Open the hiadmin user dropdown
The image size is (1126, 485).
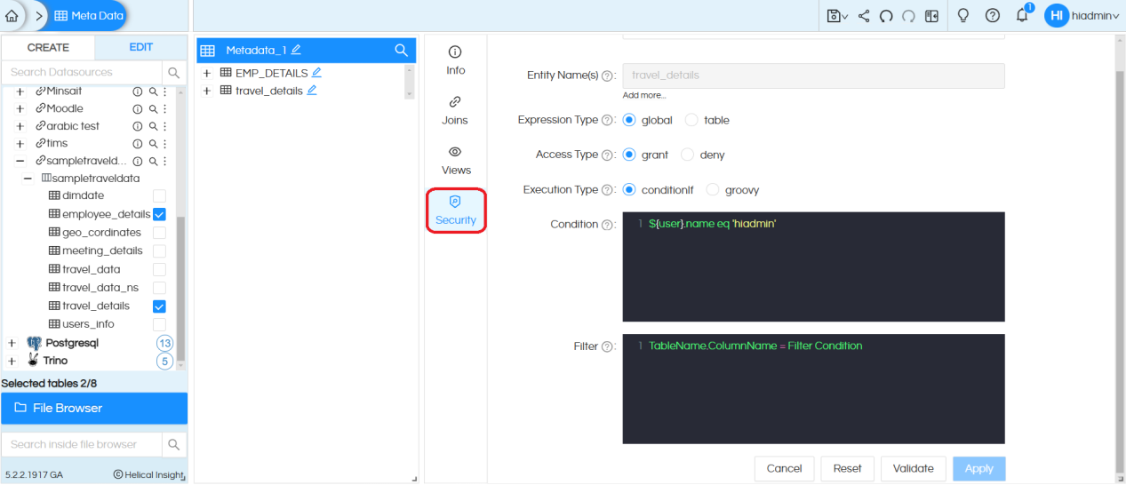coord(1096,16)
